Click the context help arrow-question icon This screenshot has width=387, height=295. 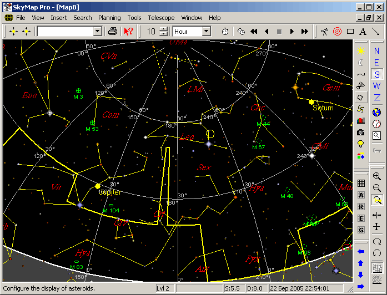(x=128, y=31)
